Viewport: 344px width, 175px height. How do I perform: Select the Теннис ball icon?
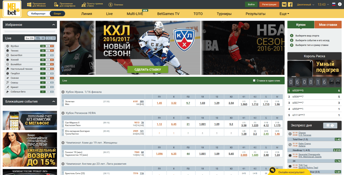[x=7, y=51]
